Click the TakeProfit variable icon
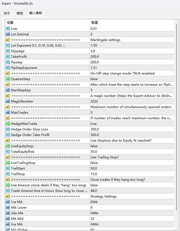Screen dimensions: 180x231 tap(8, 57)
